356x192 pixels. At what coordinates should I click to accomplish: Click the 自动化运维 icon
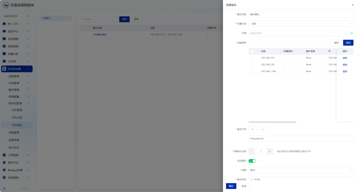4,69
